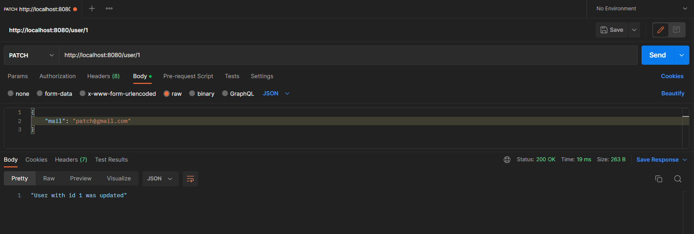Image resolution: width=694 pixels, height=234 pixels.
Task: Open a new request tab with plus icon
Action: tap(92, 8)
